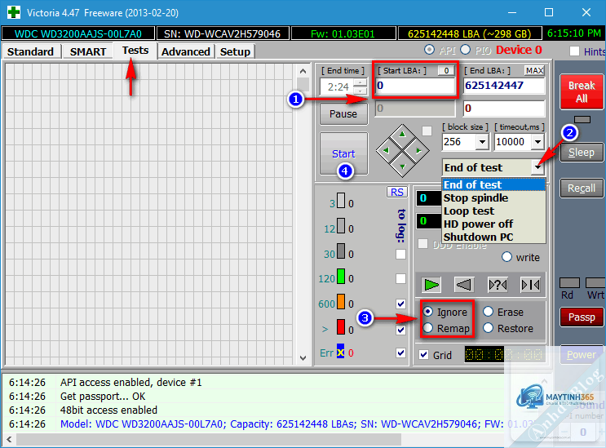The width and height of the screenshot is (606, 448).
Task: Choose highlighted End of test list entry
Action: tap(493, 184)
